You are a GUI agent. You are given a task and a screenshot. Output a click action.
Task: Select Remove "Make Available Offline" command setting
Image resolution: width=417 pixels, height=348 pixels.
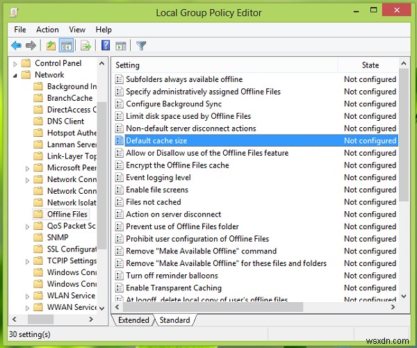pos(201,251)
